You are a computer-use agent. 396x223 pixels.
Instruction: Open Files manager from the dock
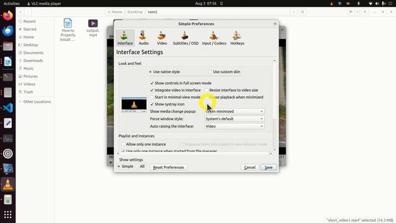tap(8, 46)
